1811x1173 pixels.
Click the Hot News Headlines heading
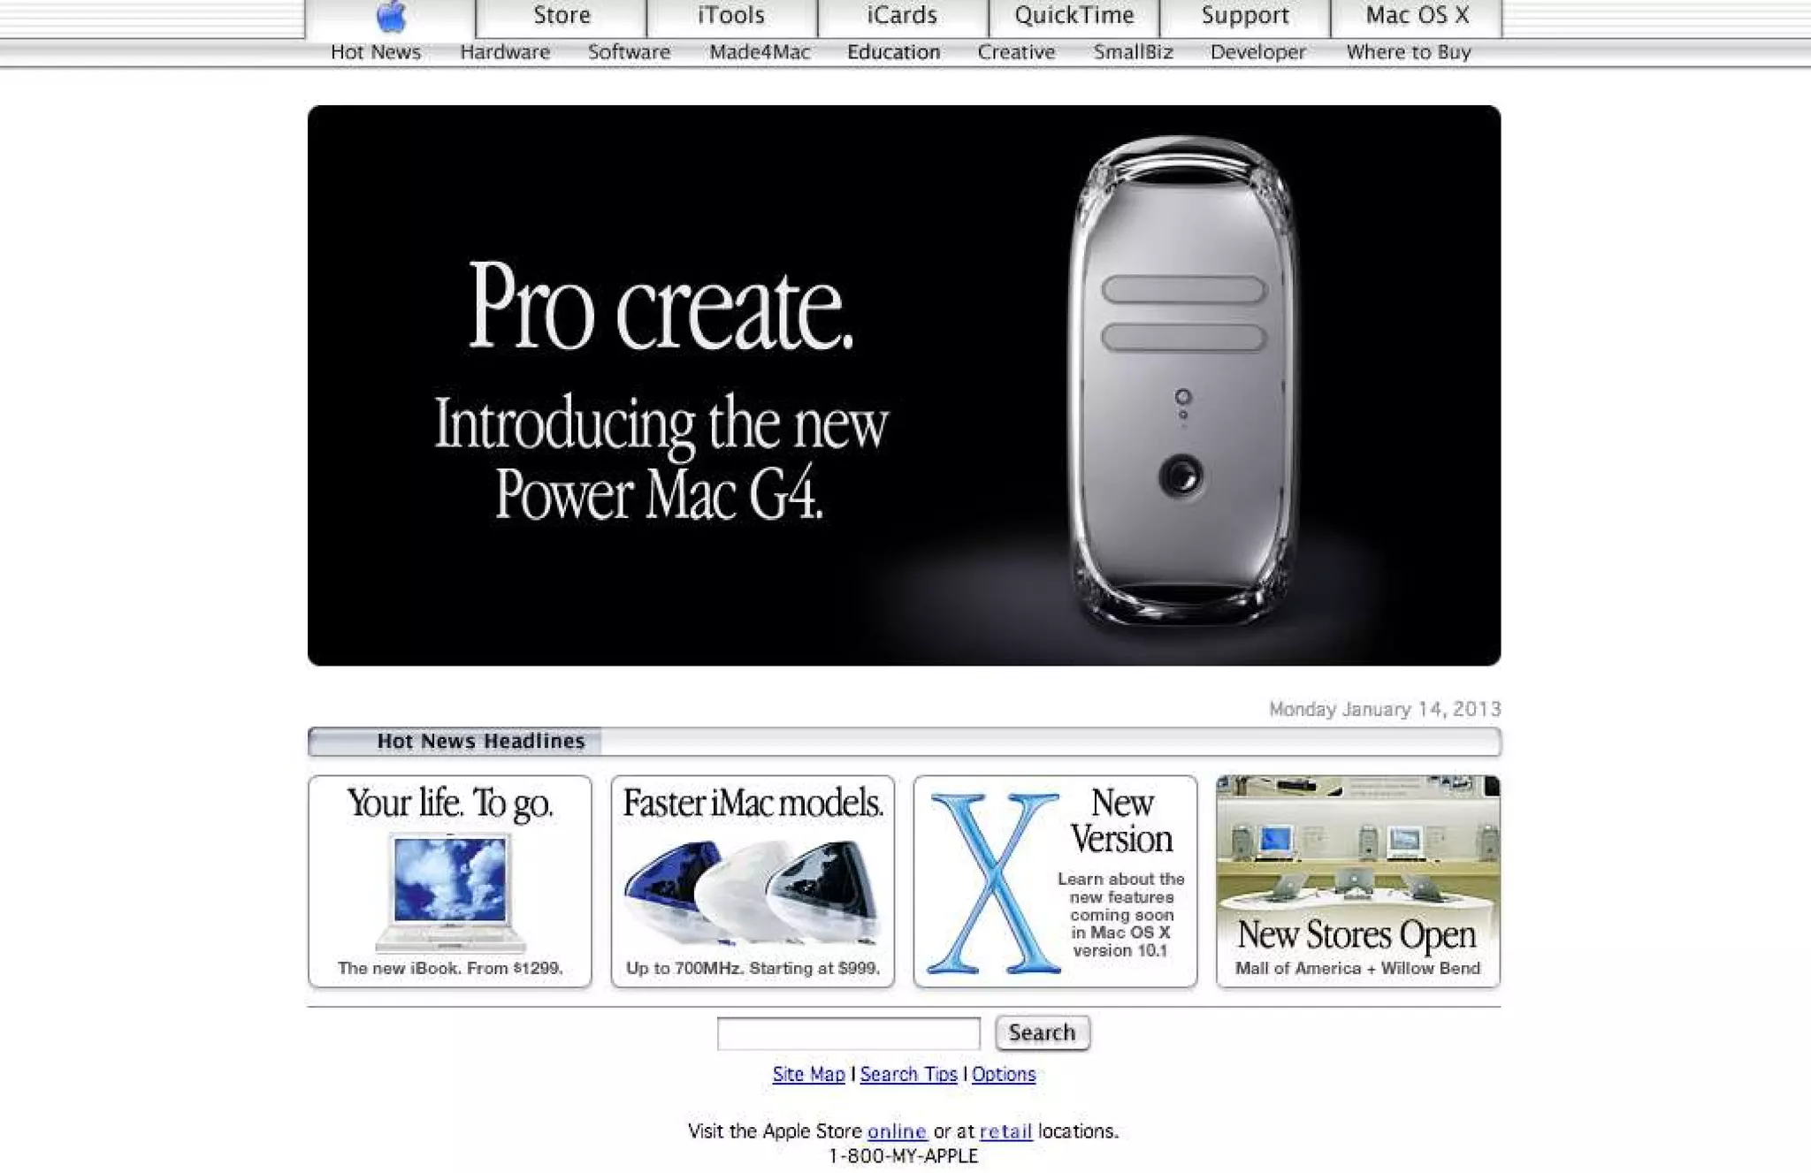(x=481, y=741)
